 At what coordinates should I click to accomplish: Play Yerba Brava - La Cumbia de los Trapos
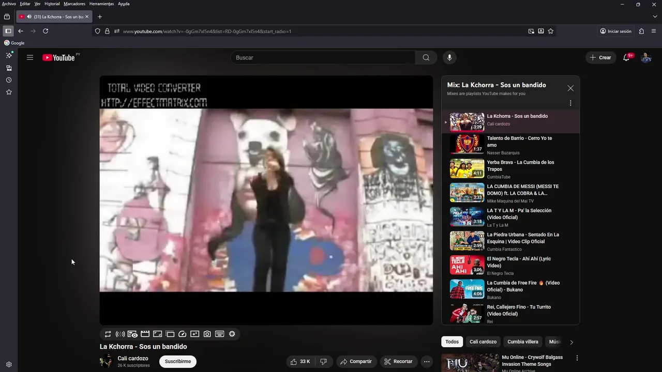510,169
